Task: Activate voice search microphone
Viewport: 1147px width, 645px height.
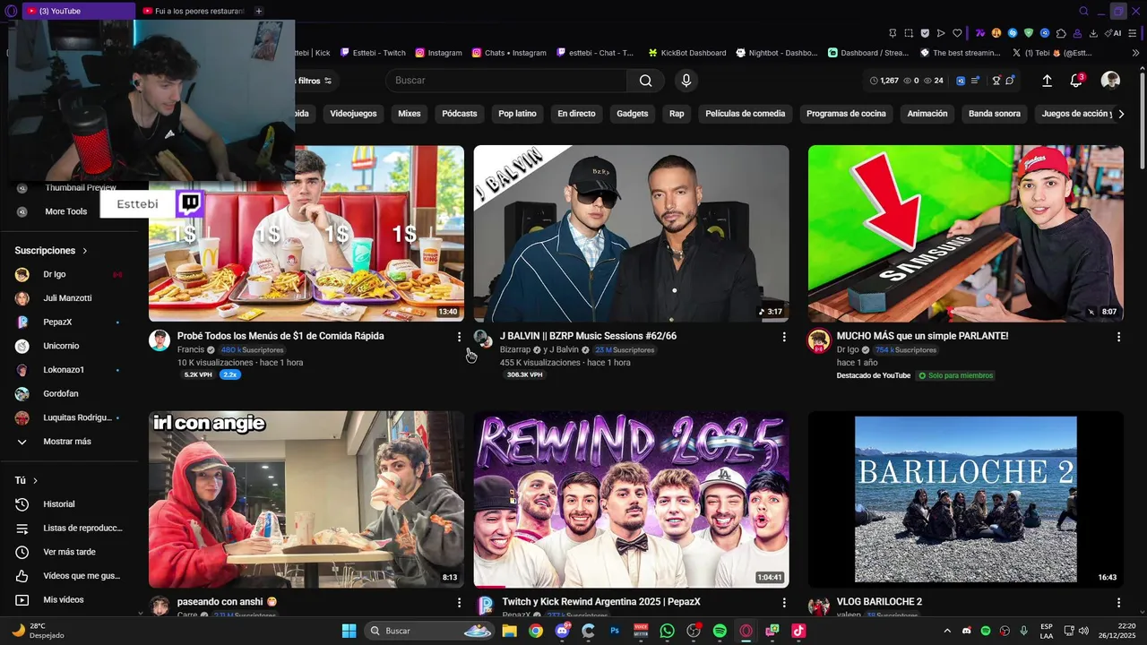Action: click(x=686, y=81)
